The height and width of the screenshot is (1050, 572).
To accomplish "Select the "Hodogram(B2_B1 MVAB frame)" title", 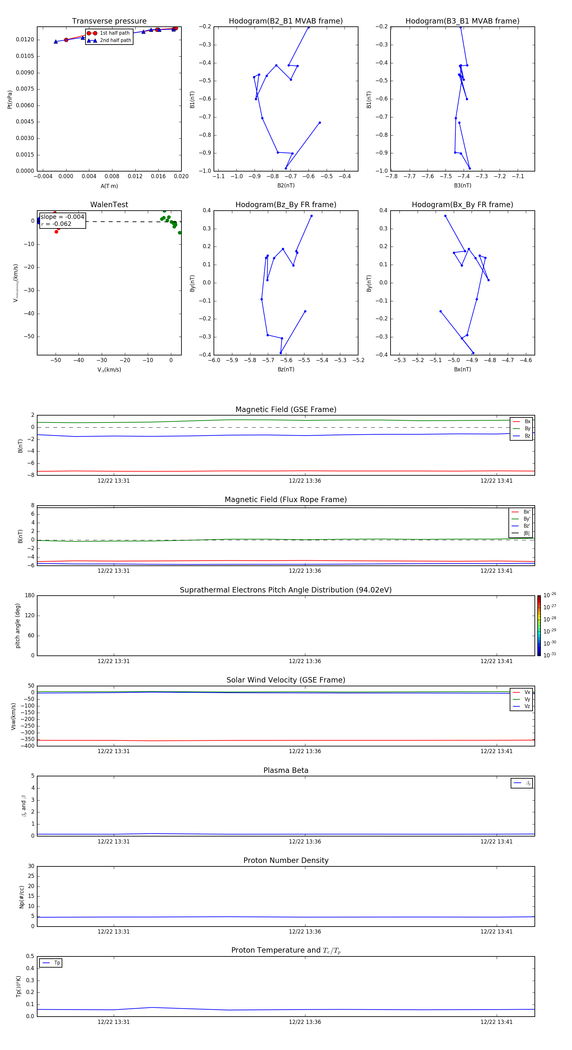I will 286,21.
